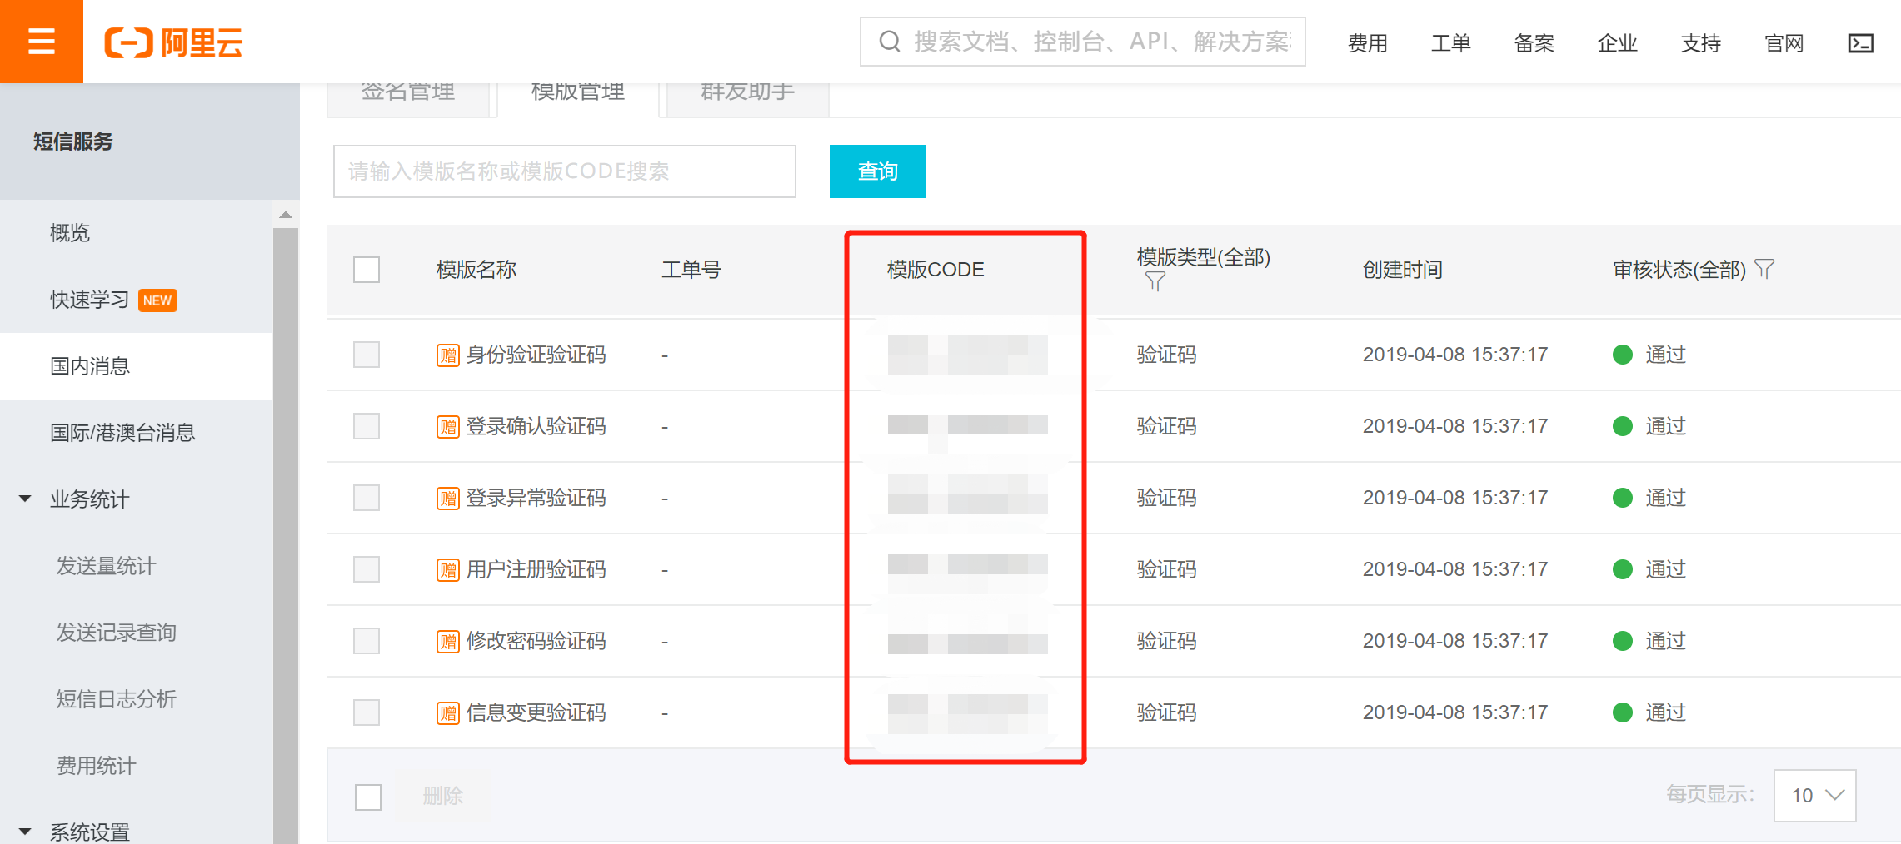Click the sidebar scrollbar up arrow
The height and width of the screenshot is (844, 1901).
click(x=286, y=215)
